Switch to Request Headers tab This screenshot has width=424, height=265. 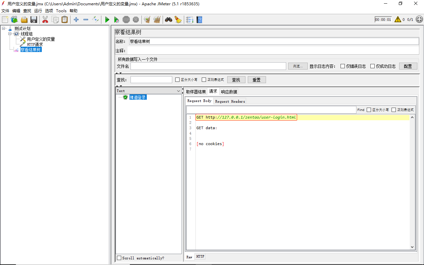(230, 101)
